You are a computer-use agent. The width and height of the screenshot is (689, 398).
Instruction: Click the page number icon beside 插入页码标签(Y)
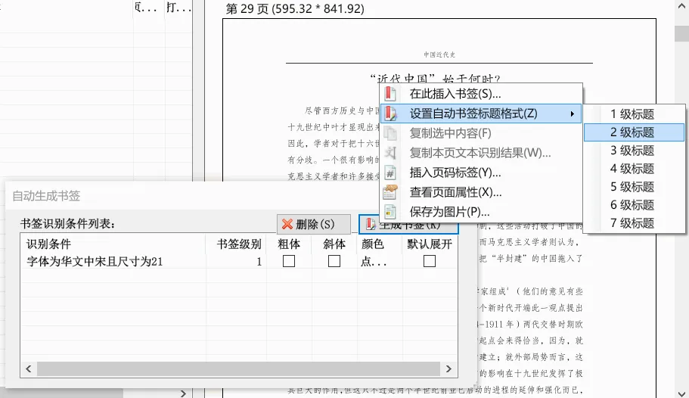pyautogui.click(x=390, y=173)
